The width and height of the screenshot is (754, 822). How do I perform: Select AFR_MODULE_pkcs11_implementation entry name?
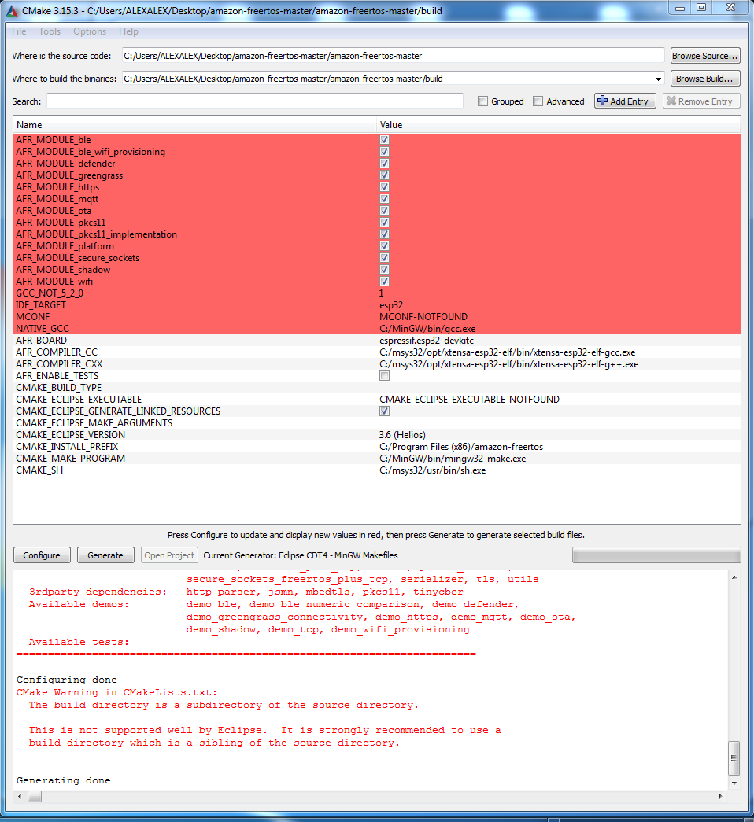tap(97, 234)
